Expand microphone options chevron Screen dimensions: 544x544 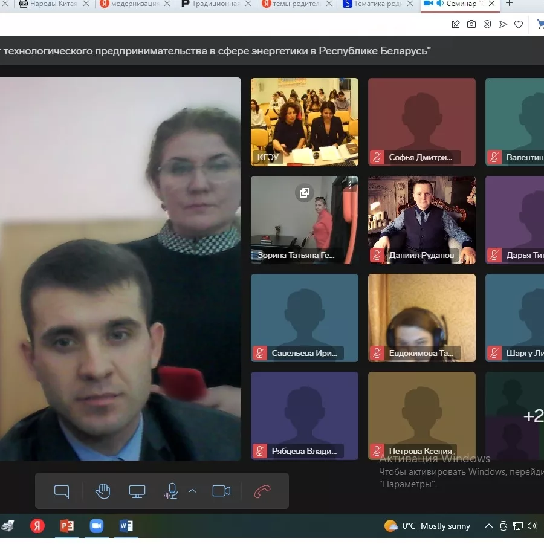[x=192, y=491]
